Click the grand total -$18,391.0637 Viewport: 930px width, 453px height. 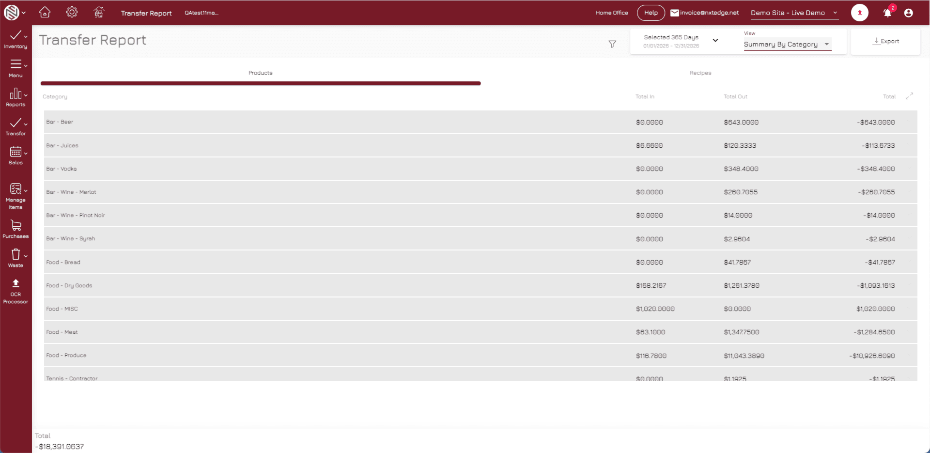pos(60,447)
